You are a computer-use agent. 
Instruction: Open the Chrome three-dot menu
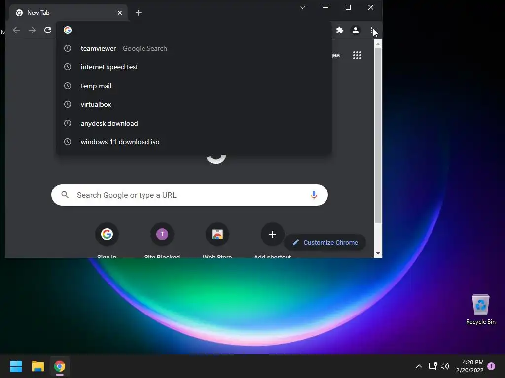pos(372,31)
